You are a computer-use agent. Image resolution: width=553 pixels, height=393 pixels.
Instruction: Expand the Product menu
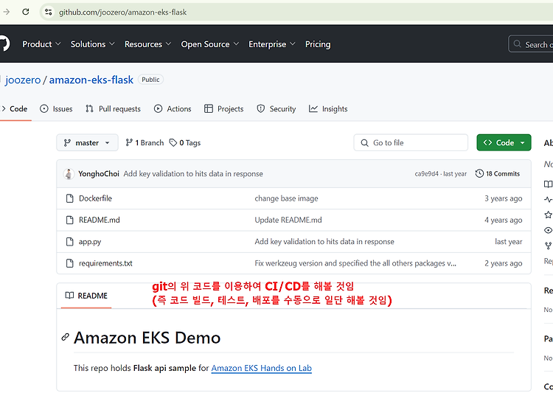[x=41, y=44]
